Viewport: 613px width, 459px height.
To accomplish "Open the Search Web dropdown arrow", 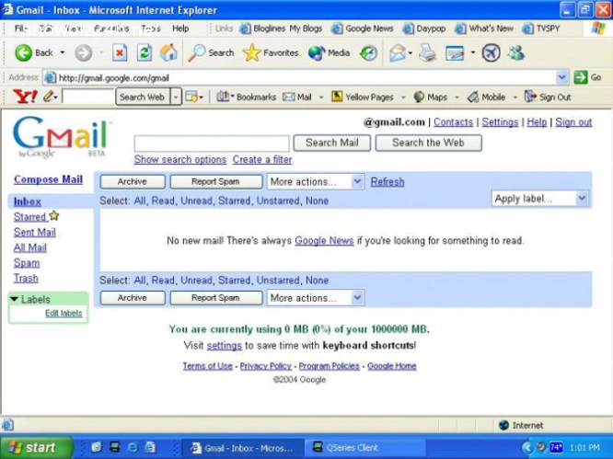I will click(x=176, y=97).
